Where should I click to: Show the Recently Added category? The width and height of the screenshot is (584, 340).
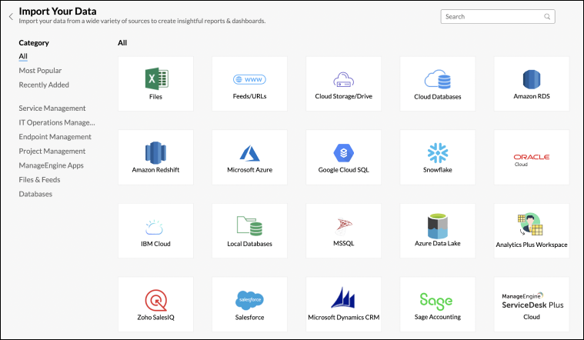point(44,85)
